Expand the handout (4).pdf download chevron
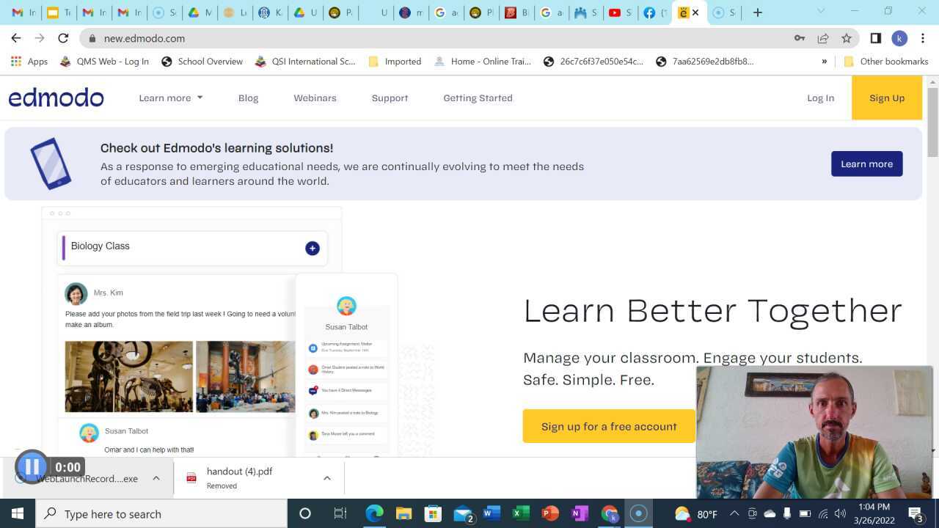 (327, 477)
